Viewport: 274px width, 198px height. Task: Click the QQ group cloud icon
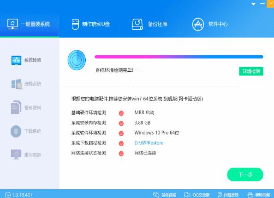187,194
